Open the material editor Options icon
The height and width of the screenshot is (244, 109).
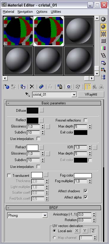(x=103, y=63)
